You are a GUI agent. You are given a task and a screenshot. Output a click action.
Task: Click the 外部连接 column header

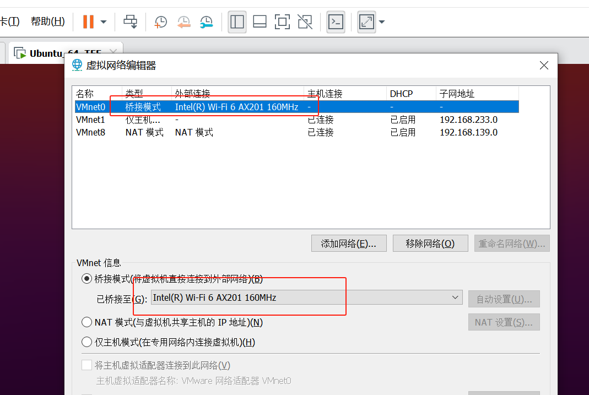237,93
